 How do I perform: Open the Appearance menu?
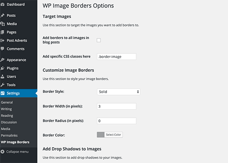(16, 60)
